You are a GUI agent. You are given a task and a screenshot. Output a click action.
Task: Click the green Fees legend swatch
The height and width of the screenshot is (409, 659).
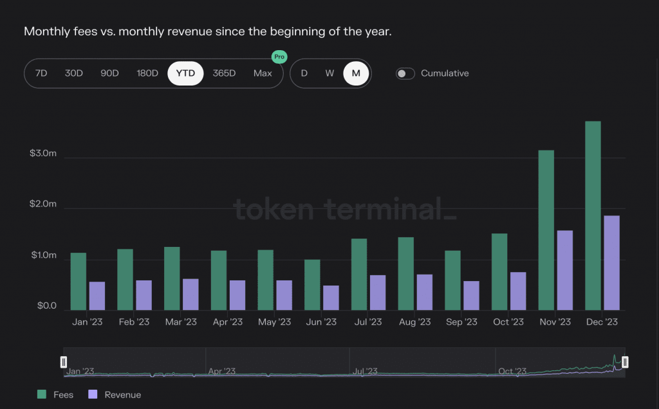tap(42, 394)
